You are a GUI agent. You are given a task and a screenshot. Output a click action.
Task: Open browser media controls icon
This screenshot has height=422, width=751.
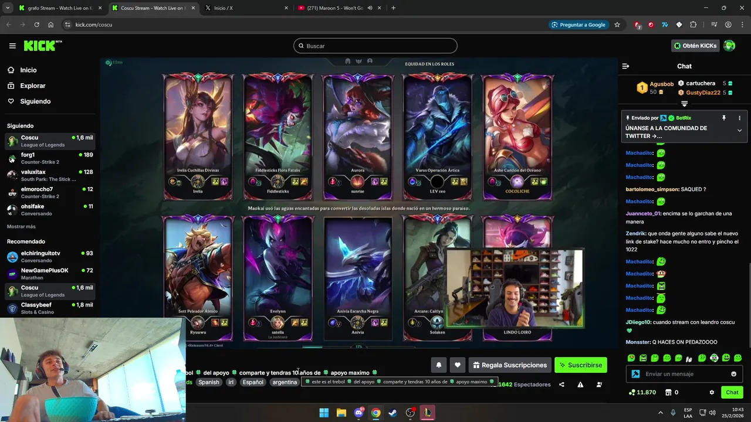tap(713, 25)
